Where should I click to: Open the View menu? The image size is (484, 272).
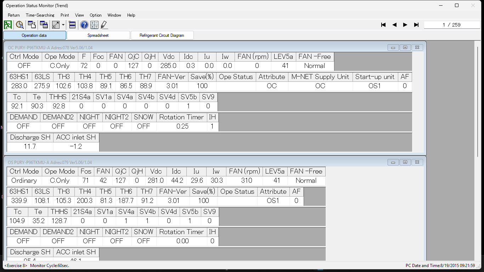80,15
